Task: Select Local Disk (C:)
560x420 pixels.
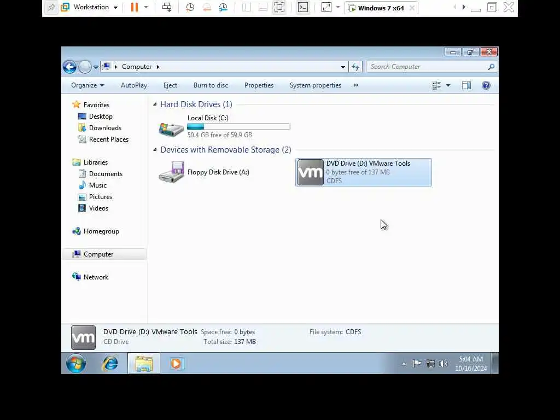Action: (x=224, y=126)
